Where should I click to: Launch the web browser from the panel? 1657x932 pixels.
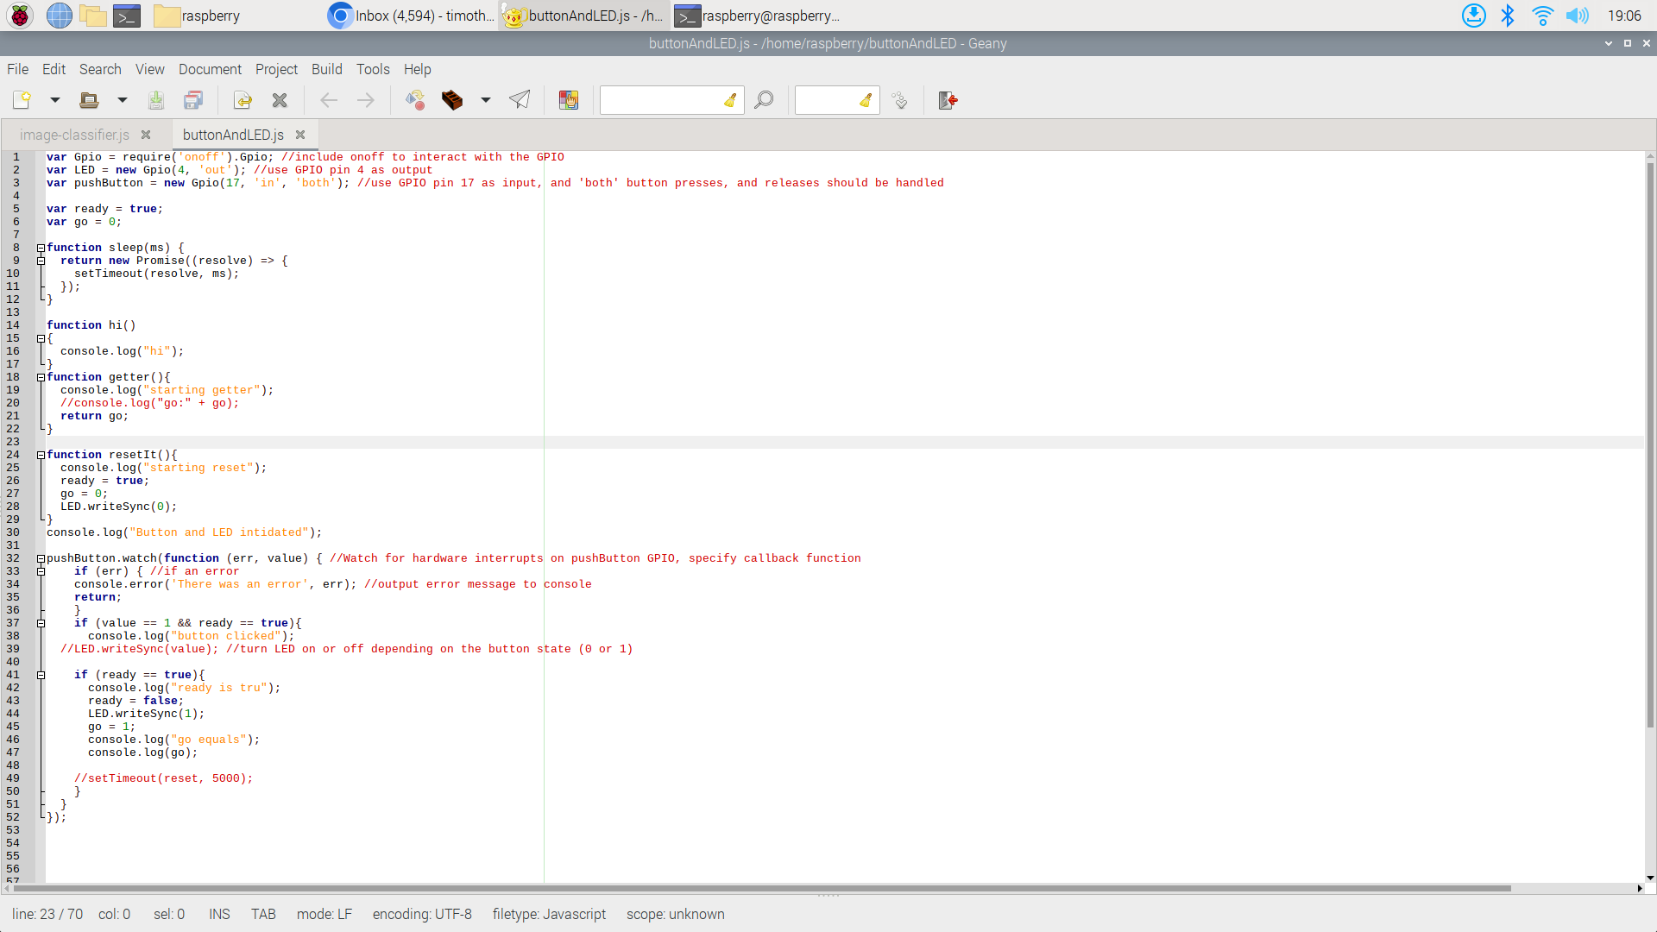coord(59,16)
